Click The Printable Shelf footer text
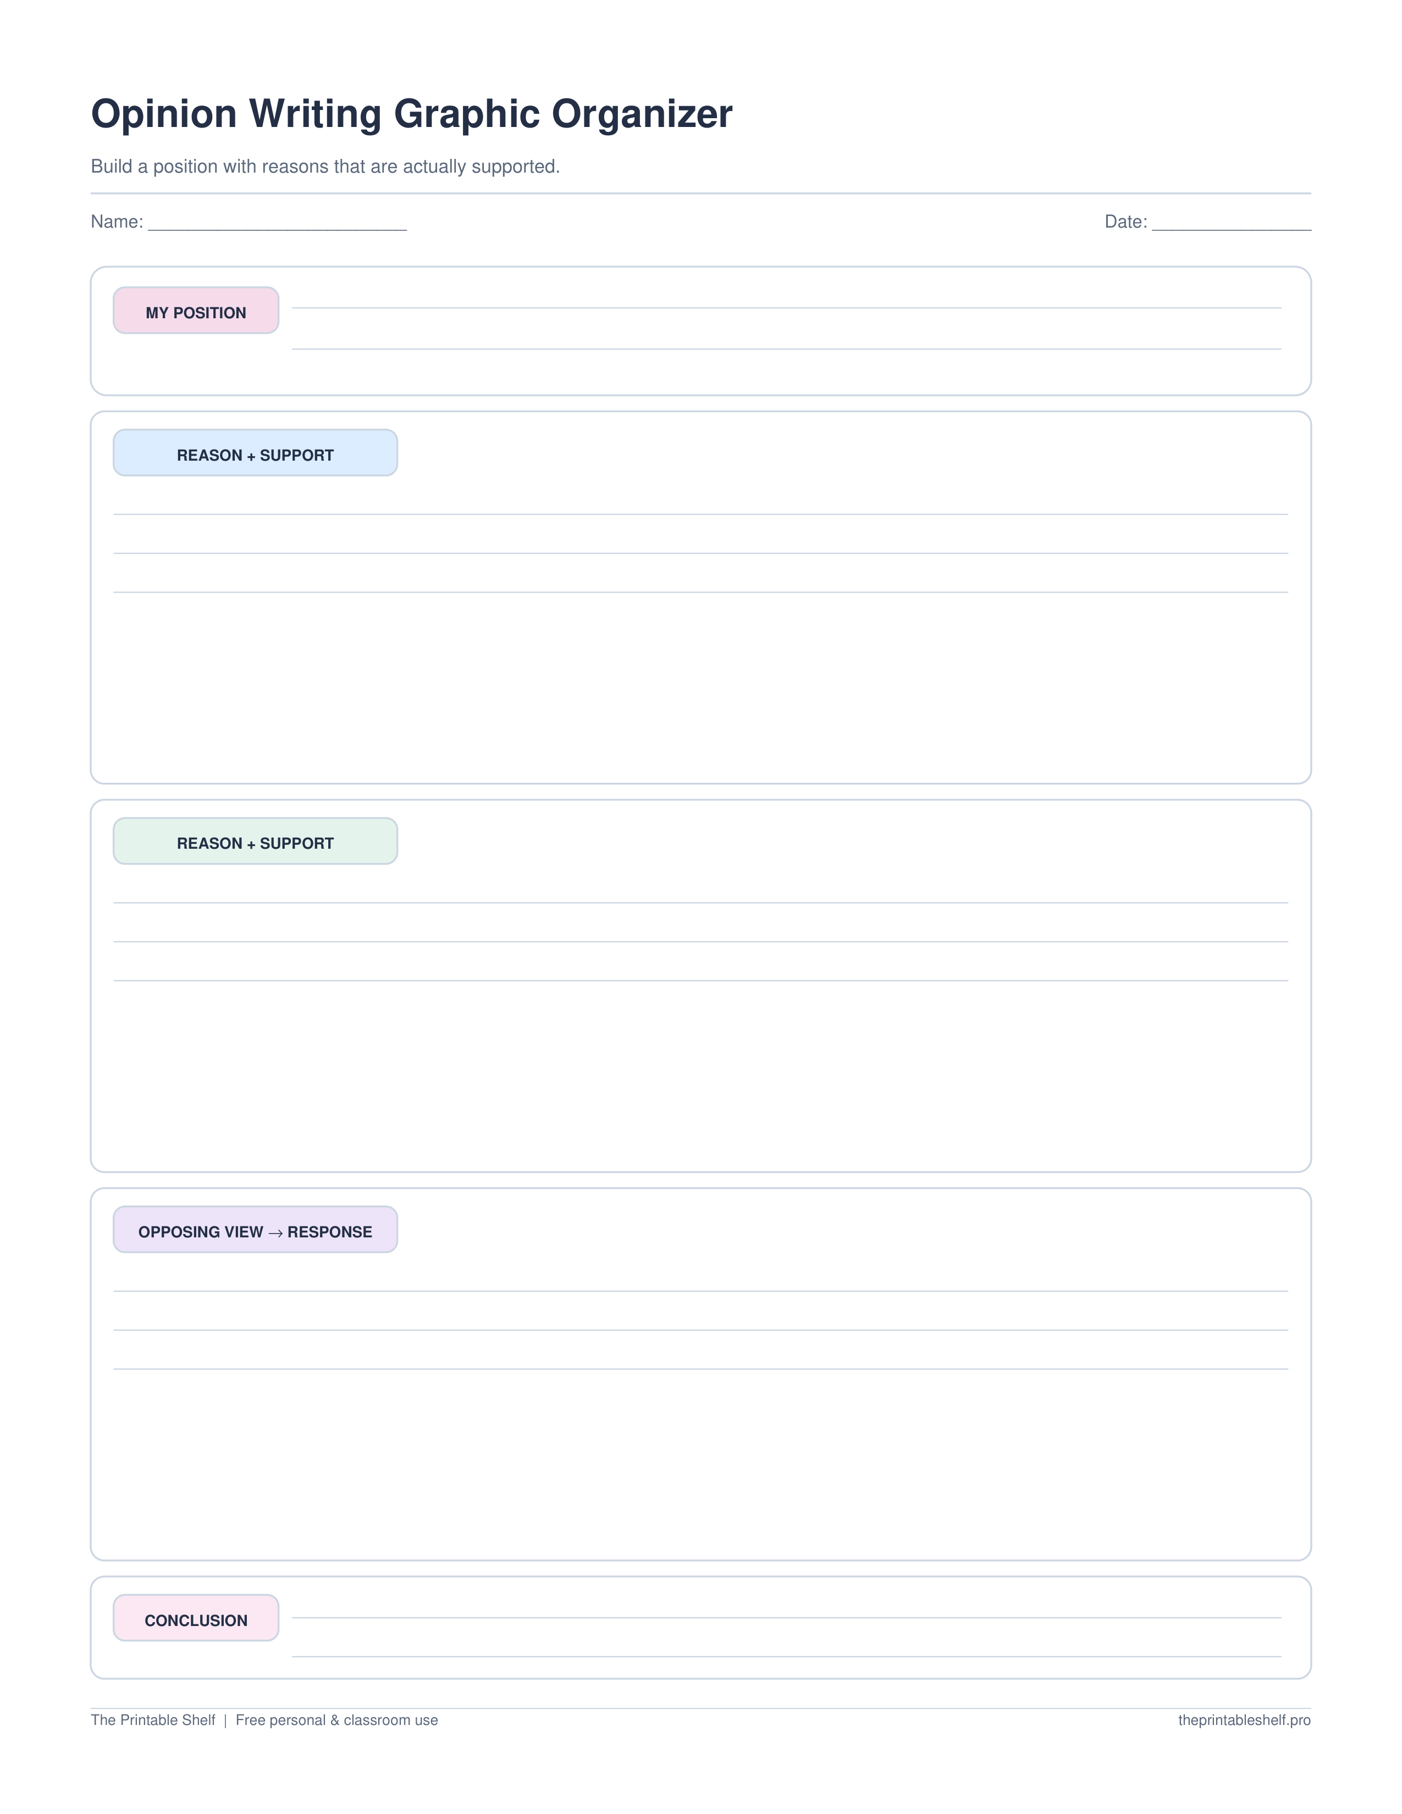The height and width of the screenshot is (1814, 1402). pyautogui.click(x=153, y=1720)
